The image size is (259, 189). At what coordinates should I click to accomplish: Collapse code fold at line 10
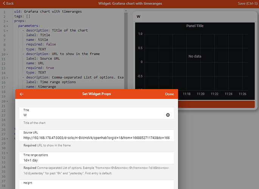tap(7, 54)
